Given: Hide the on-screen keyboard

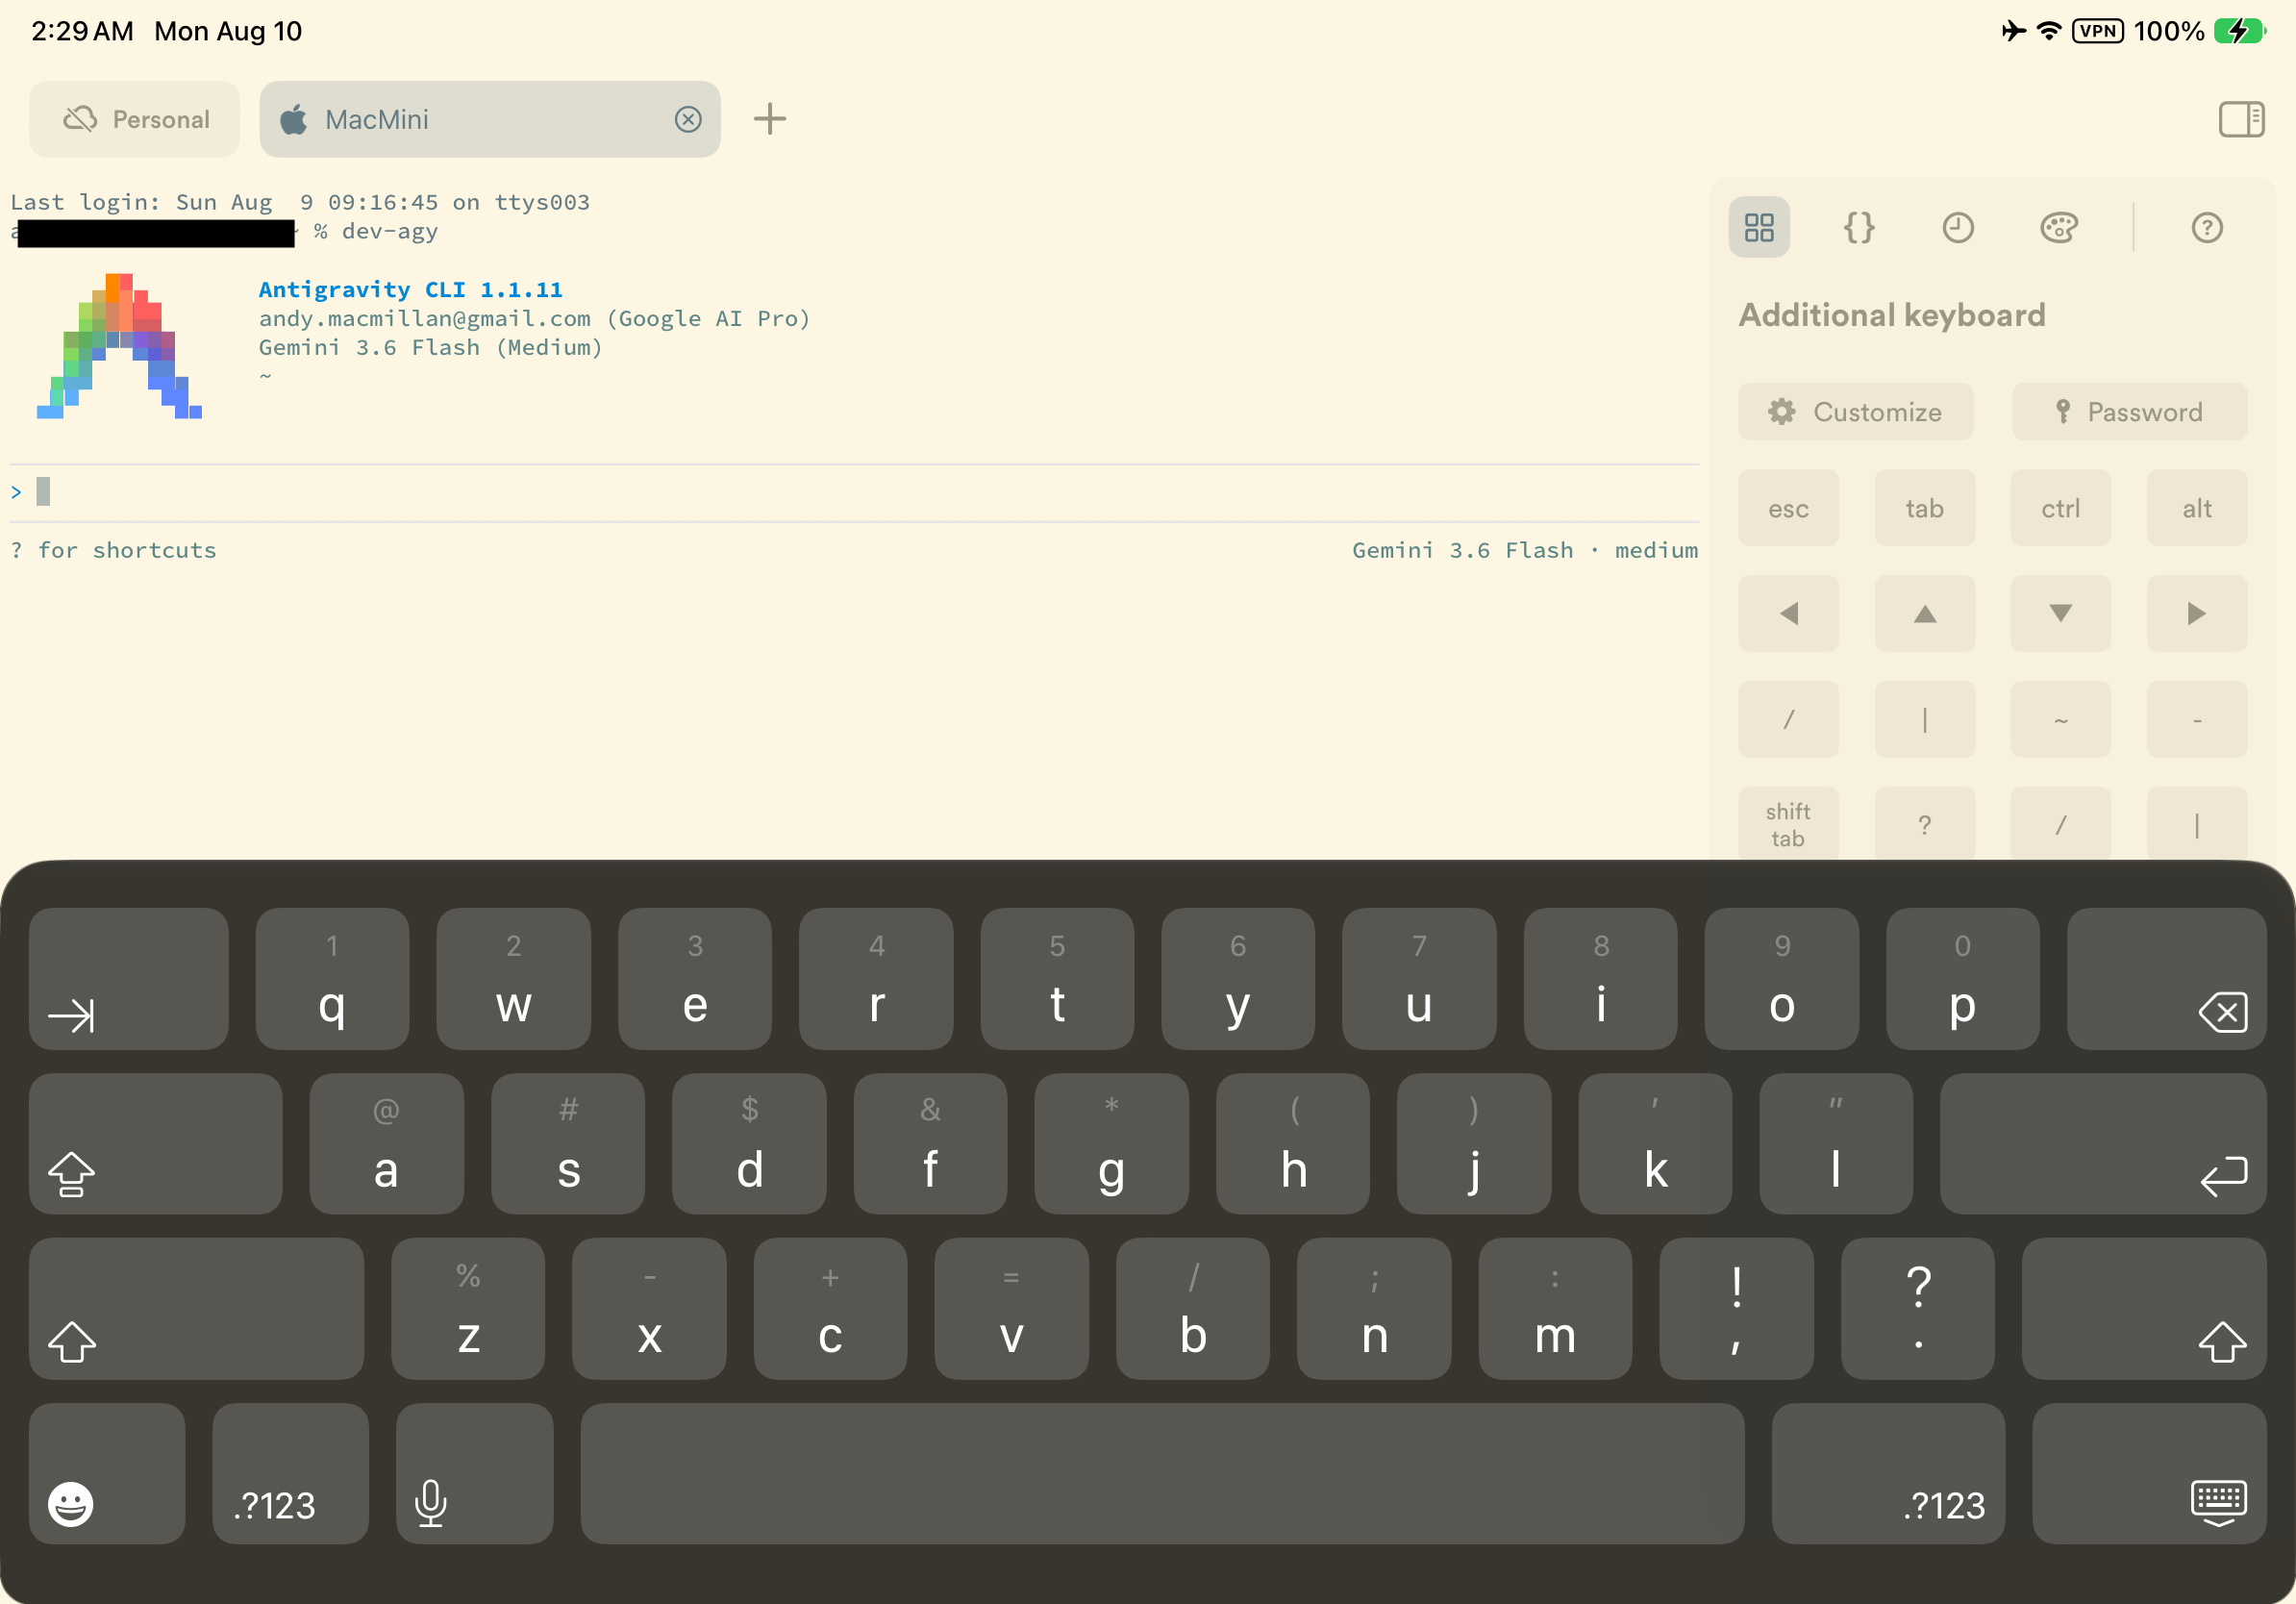Looking at the screenshot, I should 2149,1474.
